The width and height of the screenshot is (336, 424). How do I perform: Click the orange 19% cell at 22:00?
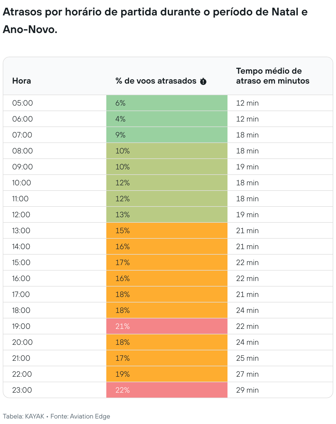point(167,374)
